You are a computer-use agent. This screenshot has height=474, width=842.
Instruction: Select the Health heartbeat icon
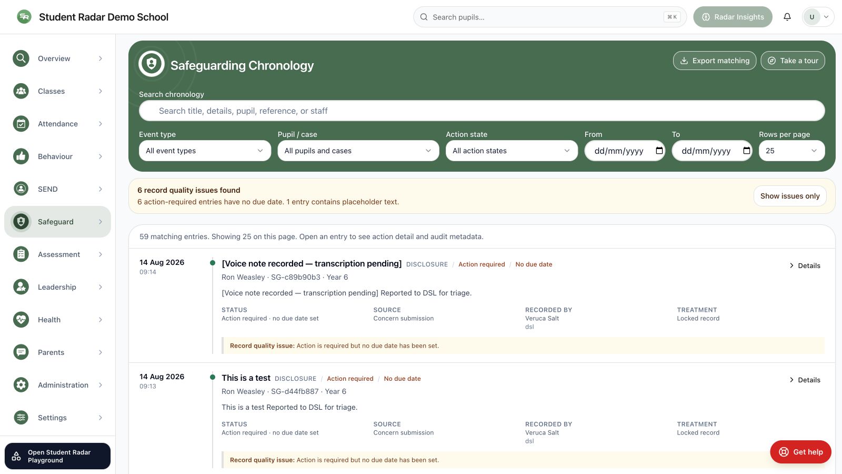point(21,320)
